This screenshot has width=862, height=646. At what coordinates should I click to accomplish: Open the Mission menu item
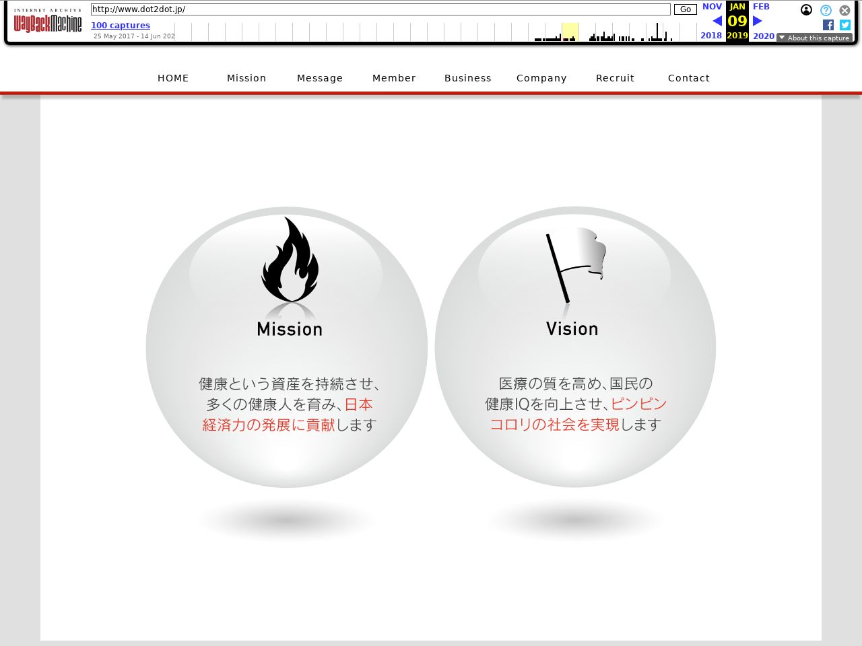point(246,78)
